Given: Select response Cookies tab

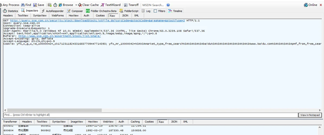Looking at the screenshot, I should pyautogui.click(x=149, y=122).
